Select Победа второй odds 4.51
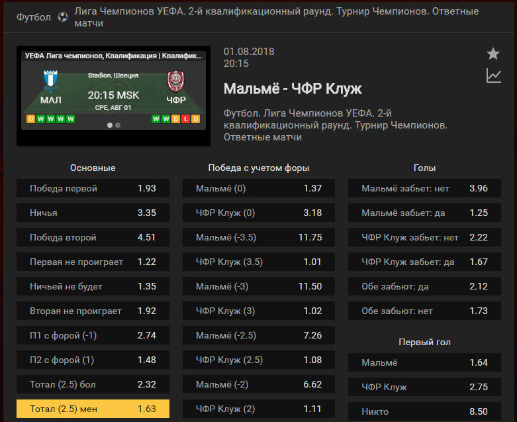 click(93, 237)
